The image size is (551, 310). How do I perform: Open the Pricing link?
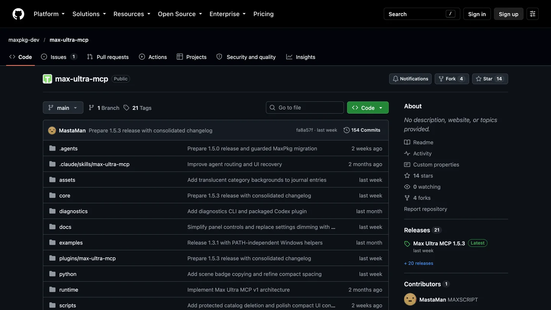pyautogui.click(x=263, y=14)
